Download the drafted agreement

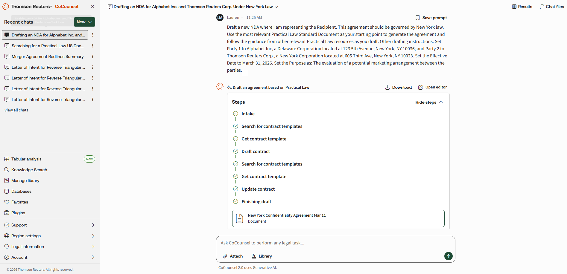pyautogui.click(x=399, y=87)
